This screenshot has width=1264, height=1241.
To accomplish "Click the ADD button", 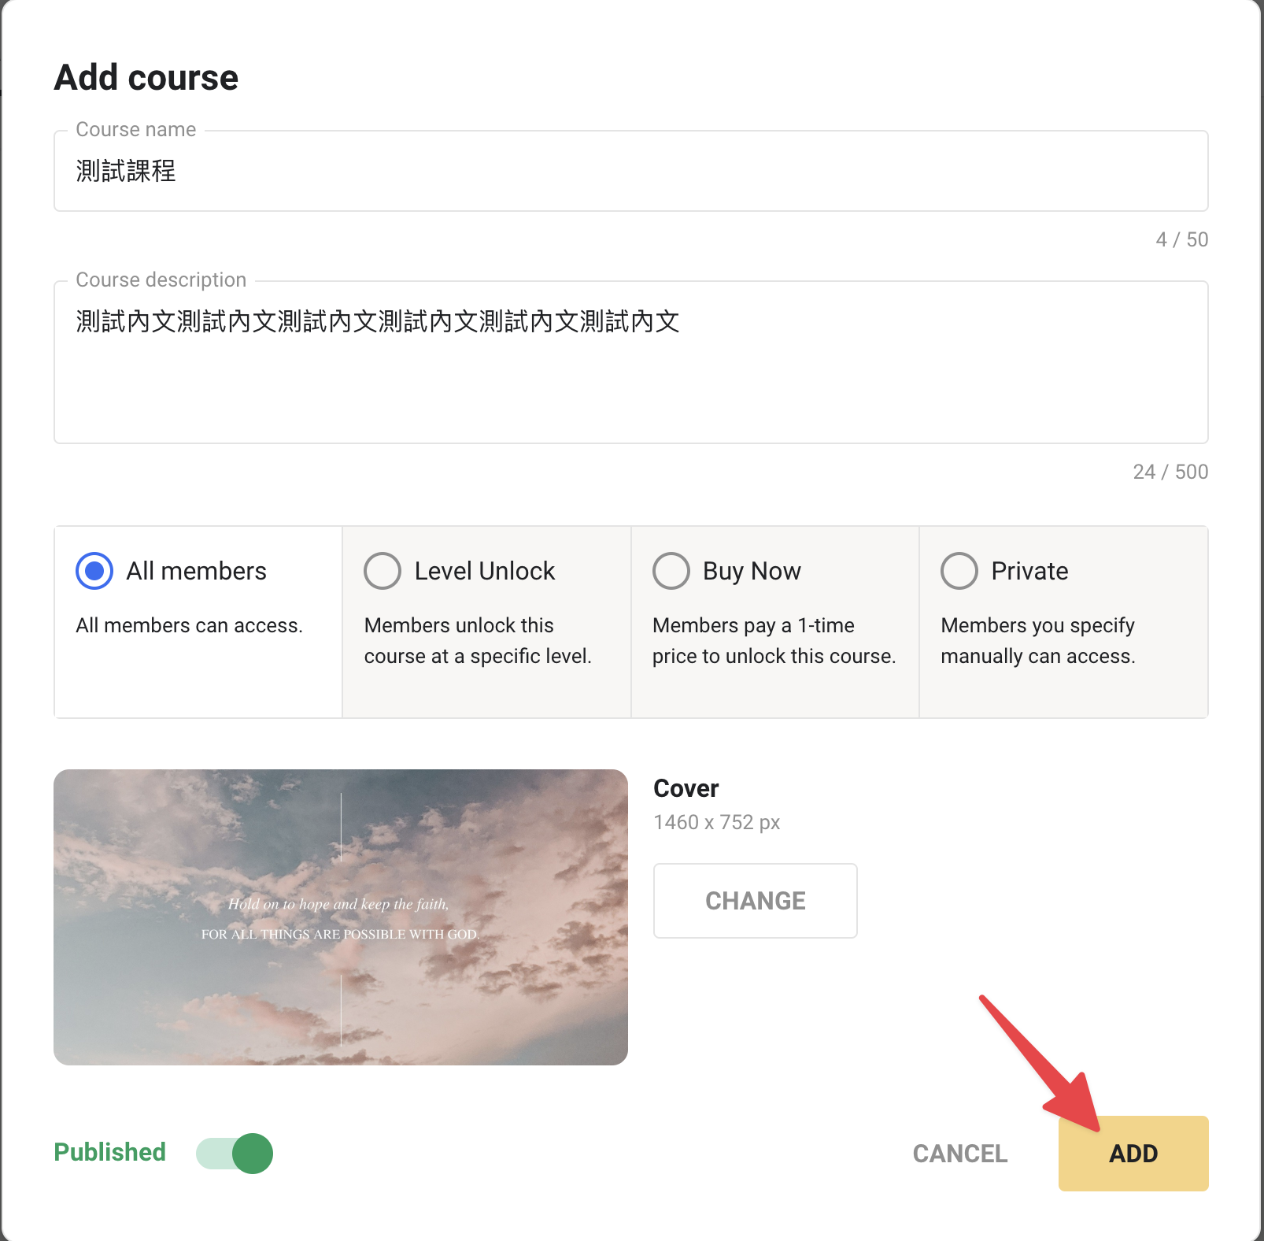I will [1133, 1154].
